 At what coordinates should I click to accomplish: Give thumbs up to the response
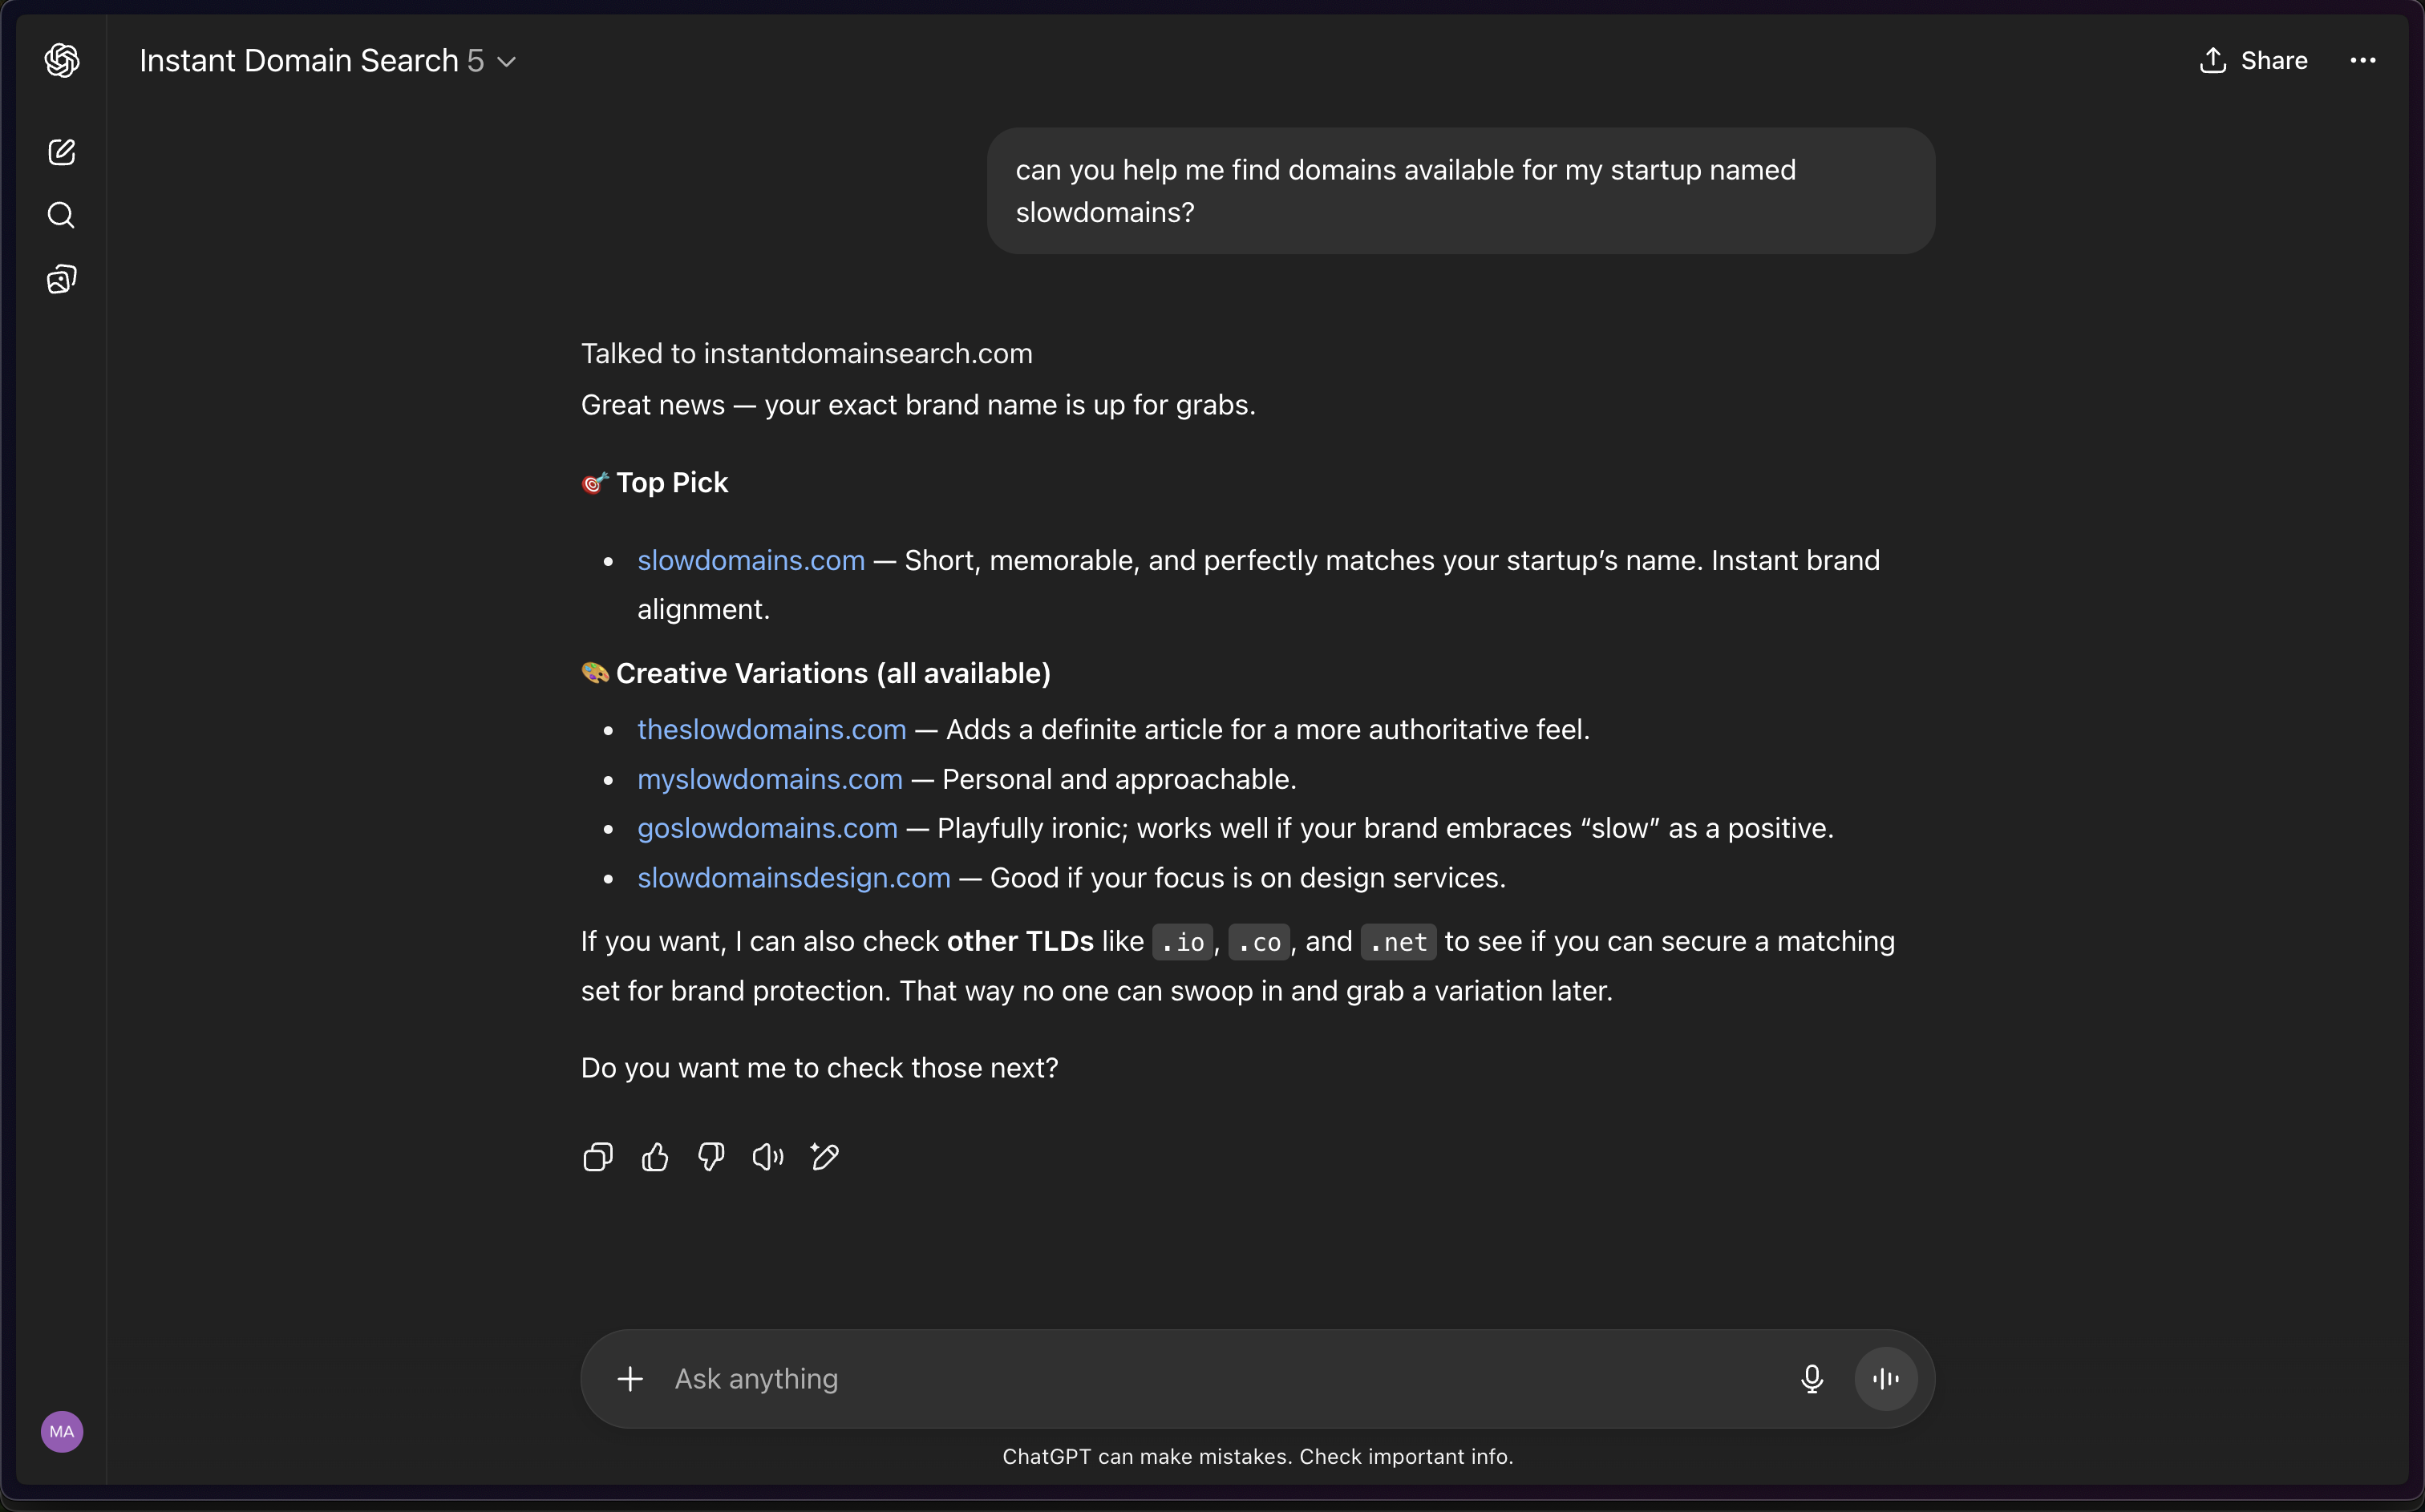pyautogui.click(x=655, y=1157)
